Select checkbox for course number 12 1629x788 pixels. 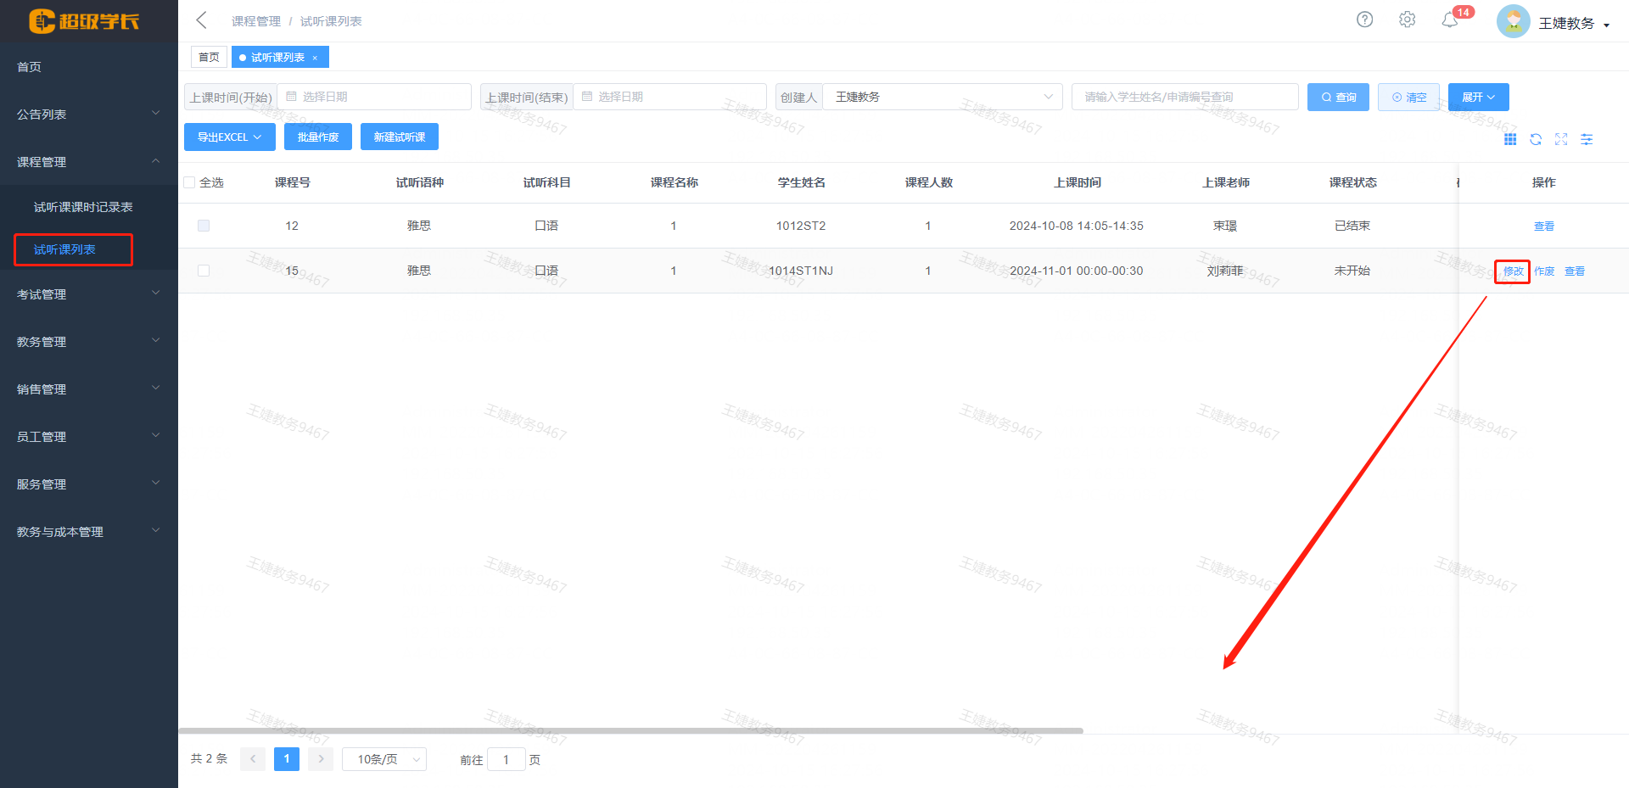[204, 226]
